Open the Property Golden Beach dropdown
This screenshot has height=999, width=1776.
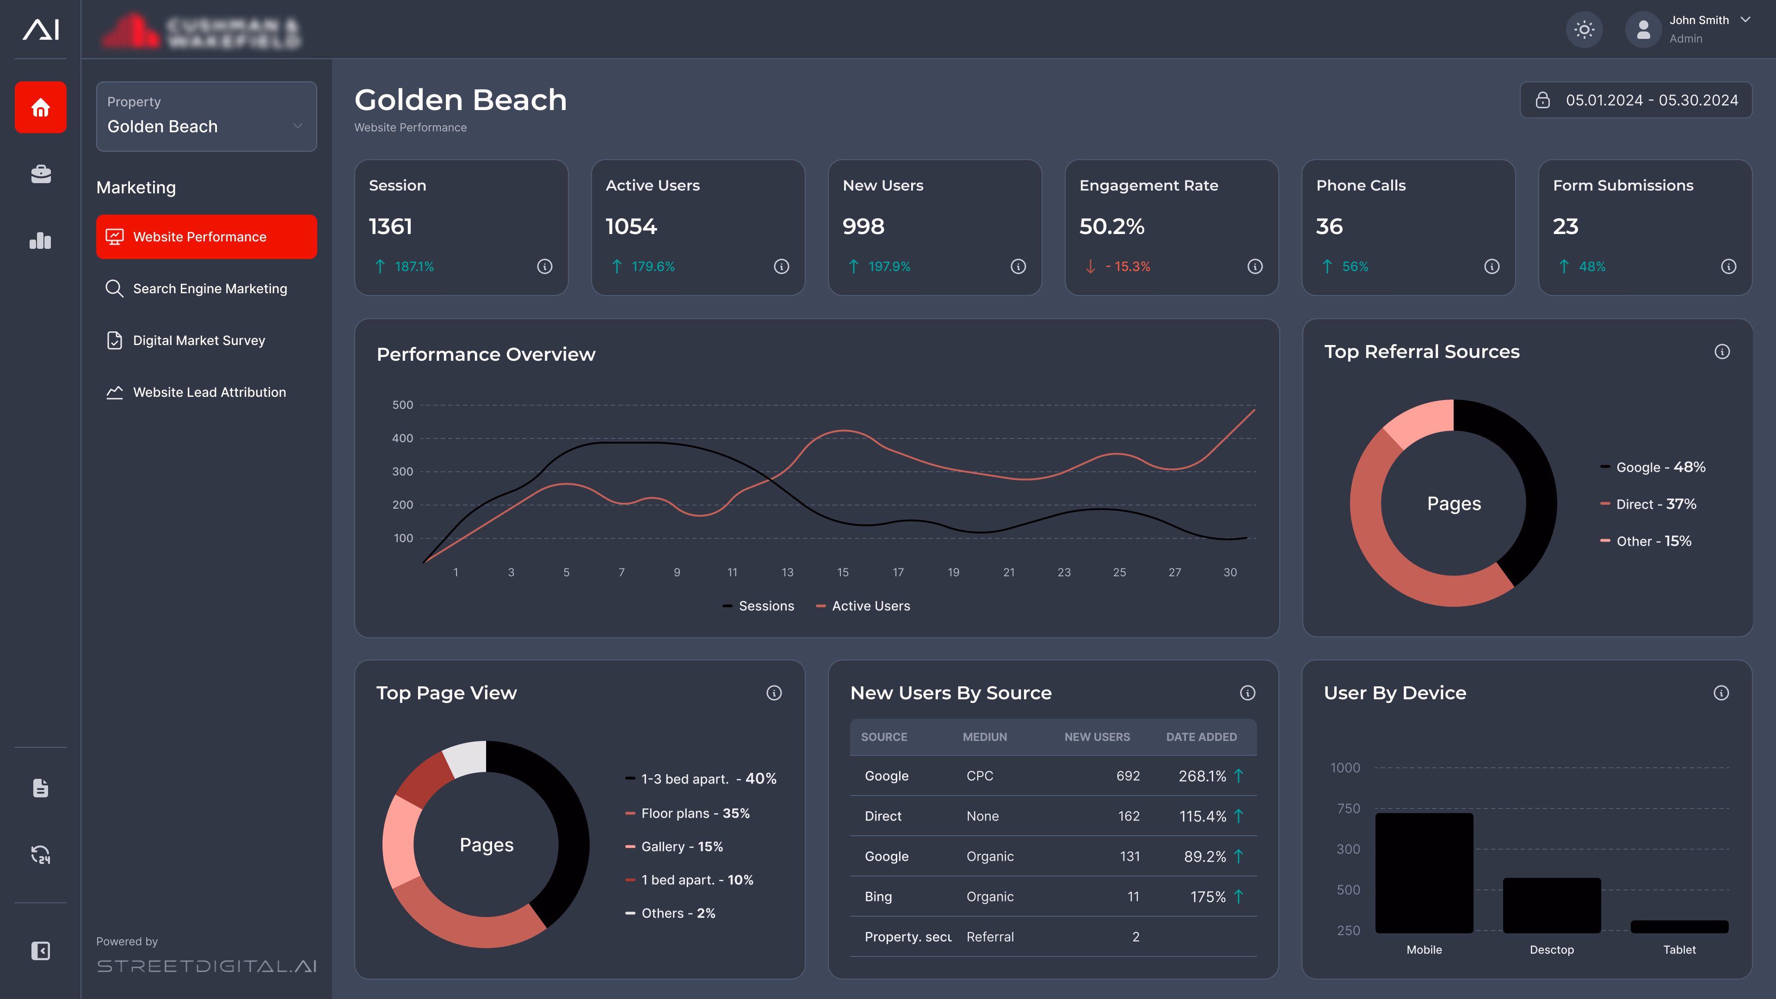pyautogui.click(x=206, y=117)
